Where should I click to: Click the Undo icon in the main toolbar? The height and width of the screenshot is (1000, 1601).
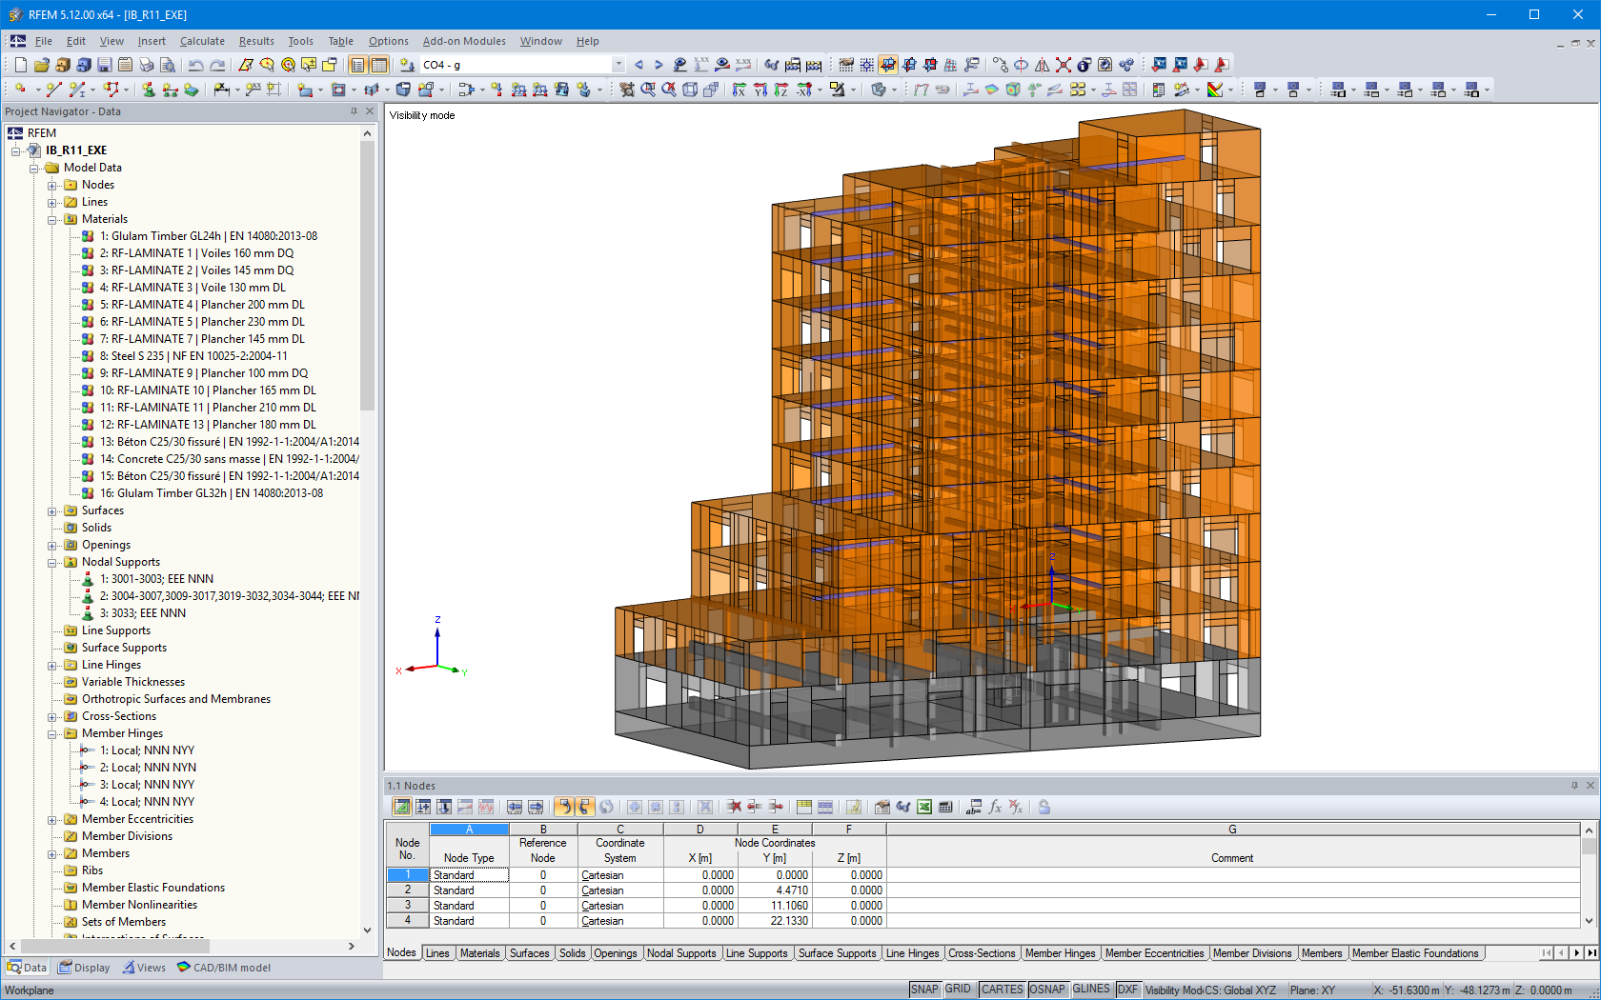pyautogui.click(x=195, y=65)
